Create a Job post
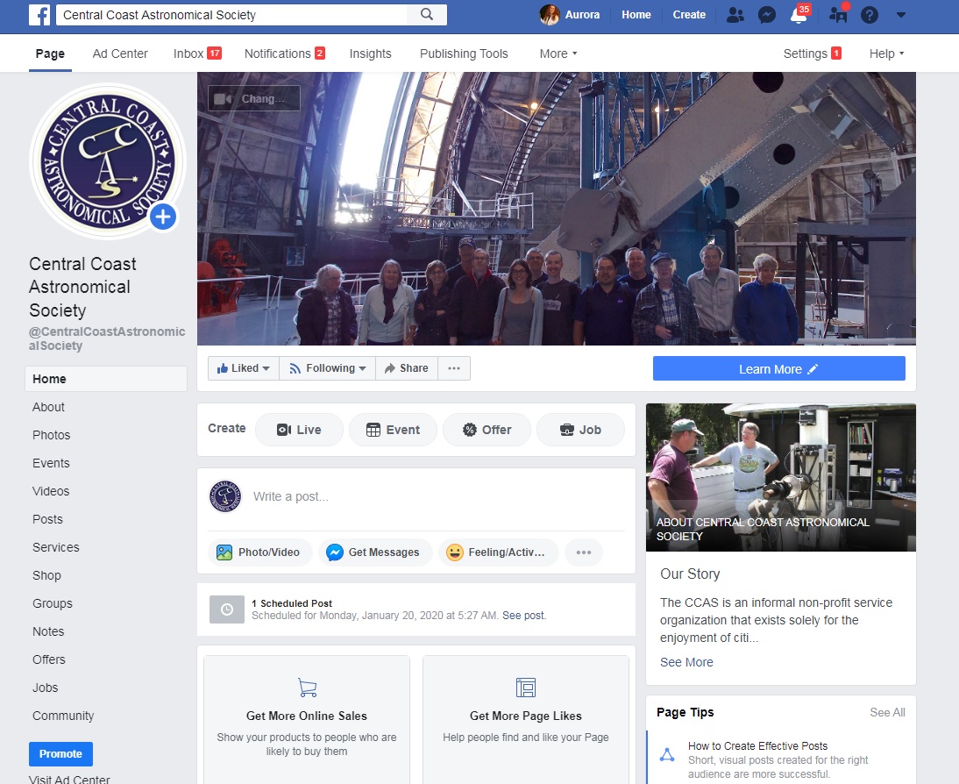The width and height of the screenshot is (959, 784). point(580,430)
